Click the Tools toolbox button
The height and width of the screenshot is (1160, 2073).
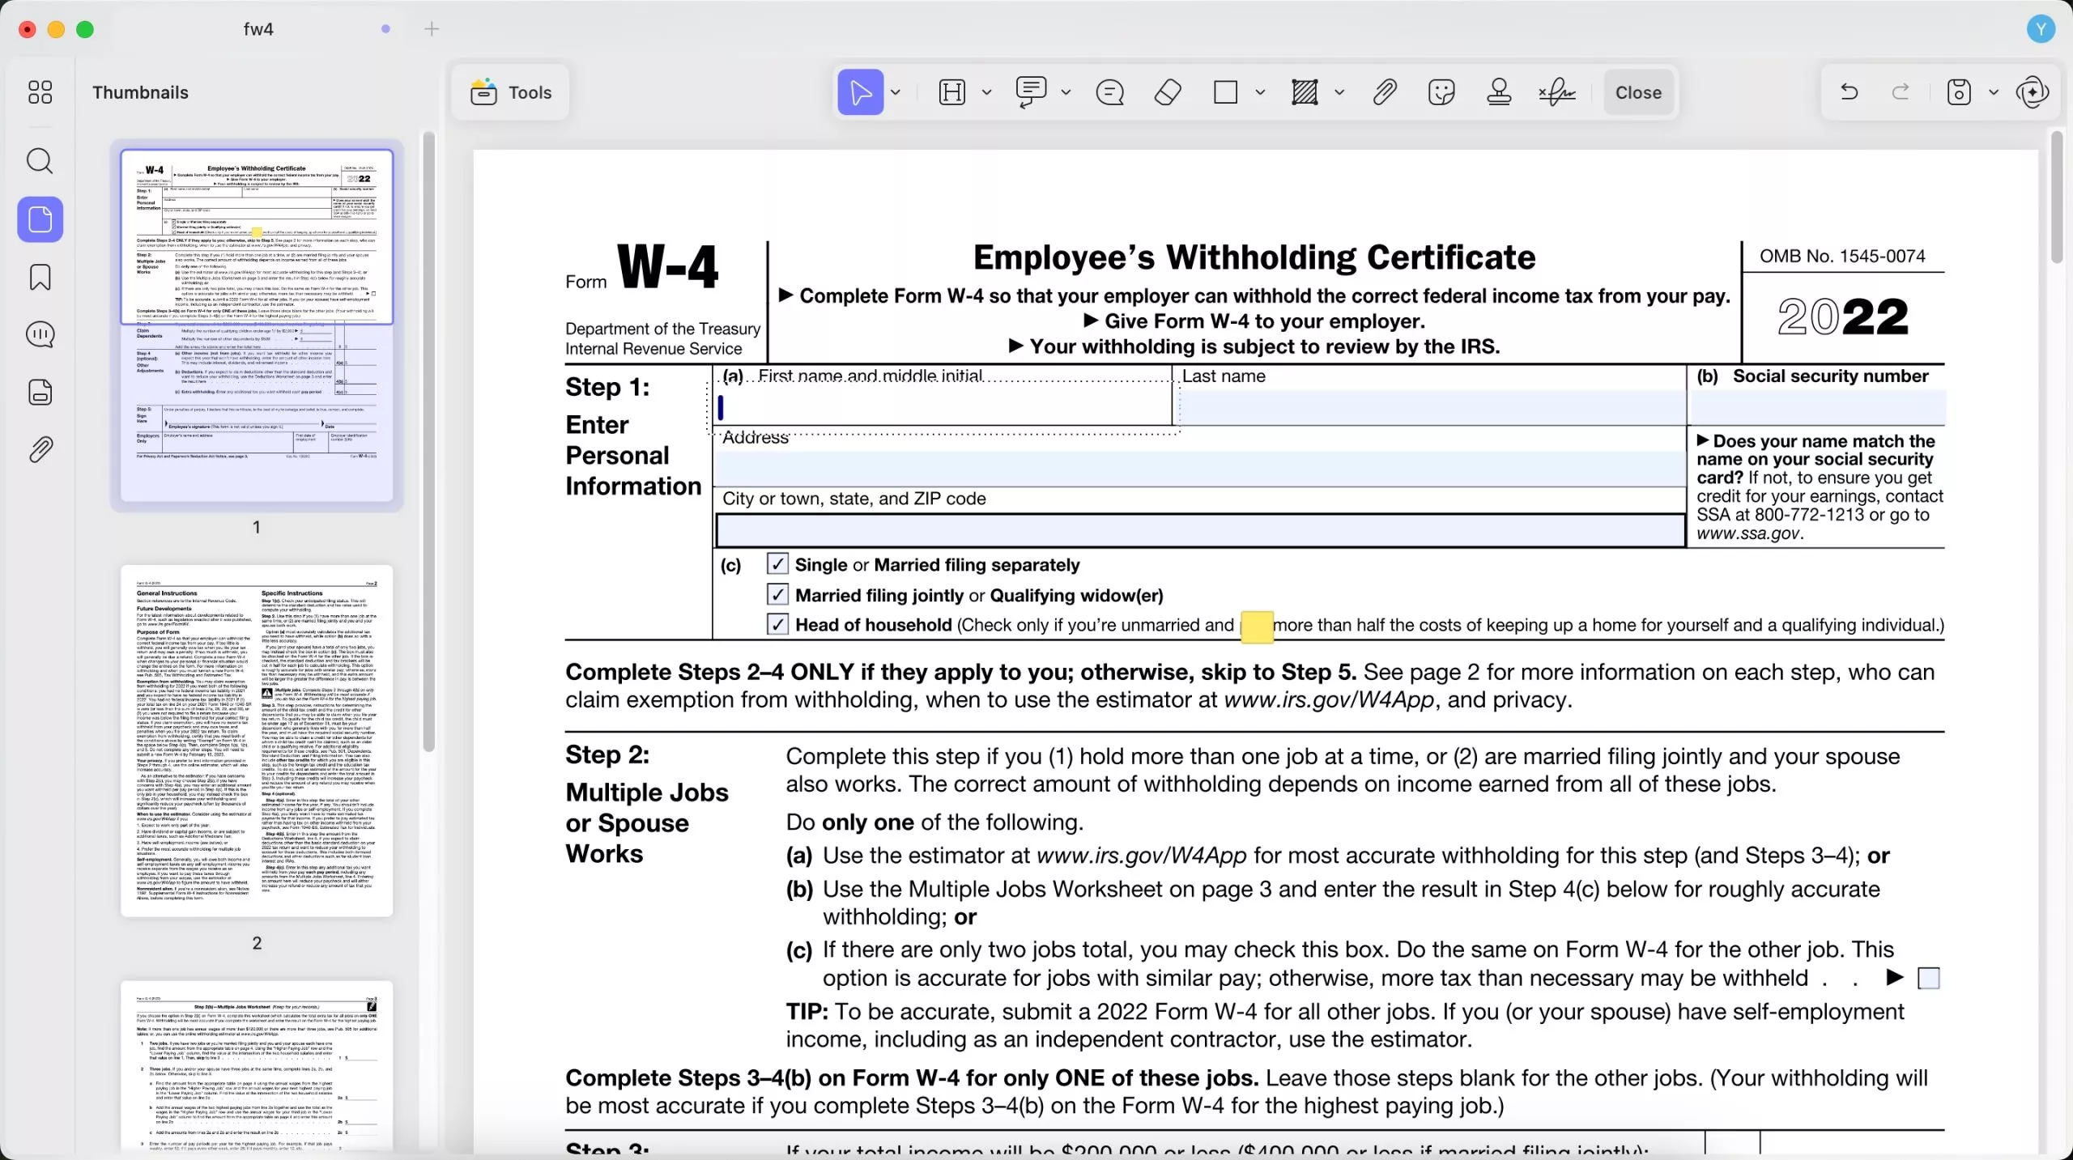pyautogui.click(x=511, y=92)
